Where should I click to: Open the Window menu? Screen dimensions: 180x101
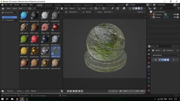coord(24,5)
